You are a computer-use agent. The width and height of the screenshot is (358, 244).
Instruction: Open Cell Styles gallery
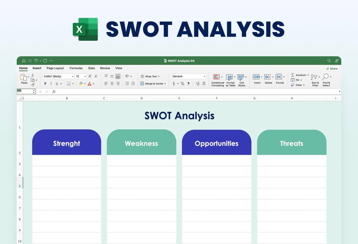click(241, 77)
